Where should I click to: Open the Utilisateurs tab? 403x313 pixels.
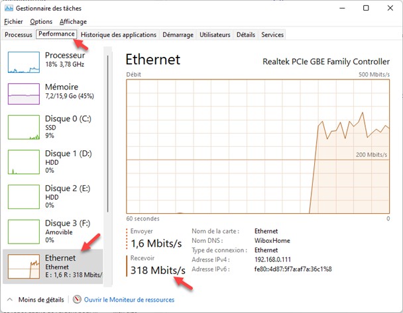point(215,34)
